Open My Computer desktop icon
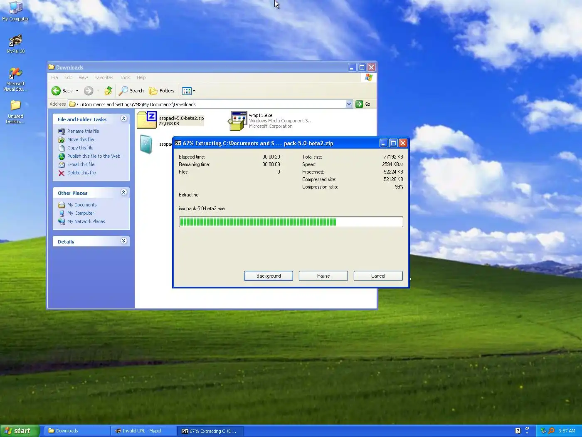This screenshot has width=582, height=437. coord(15,11)
